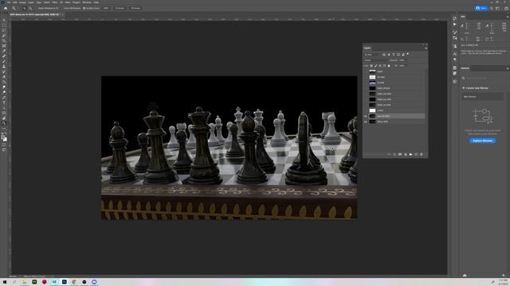The height and width of the screenshot is (286, 510).
Task: Open the blend mode dropdown in Layers
Action: (x=376, y=60)
